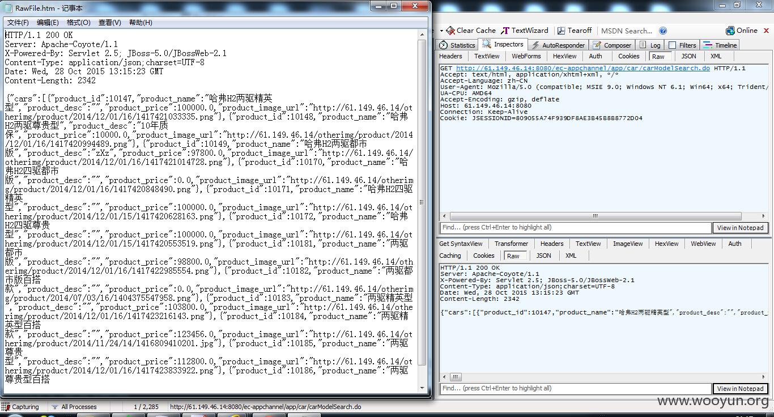Open the ImageView response tab
This screenshot has width=774, height=417.
click(628, 244)
